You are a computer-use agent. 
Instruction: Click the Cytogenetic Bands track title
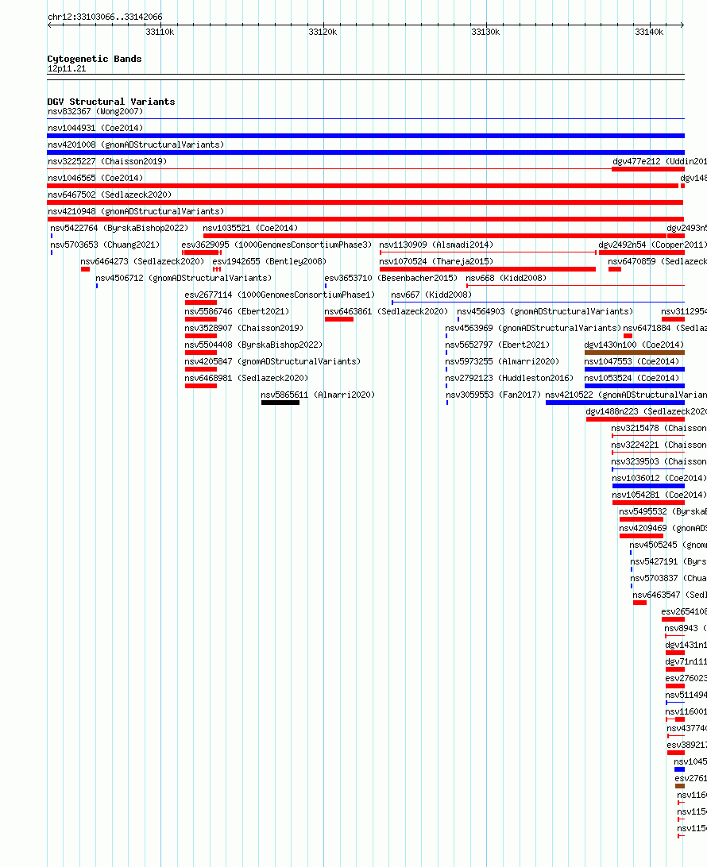coord(94,59)
